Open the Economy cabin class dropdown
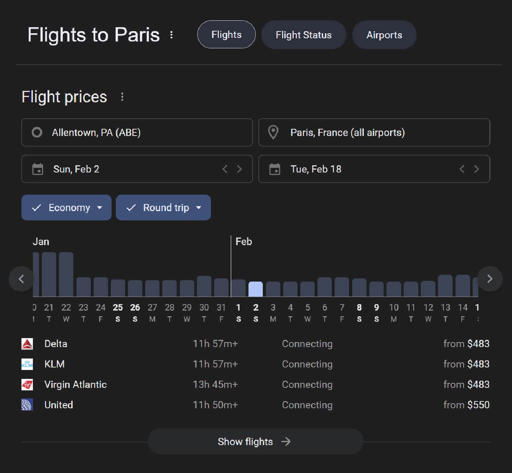Viewport: 512px width, 473px height. pos(67,208)
